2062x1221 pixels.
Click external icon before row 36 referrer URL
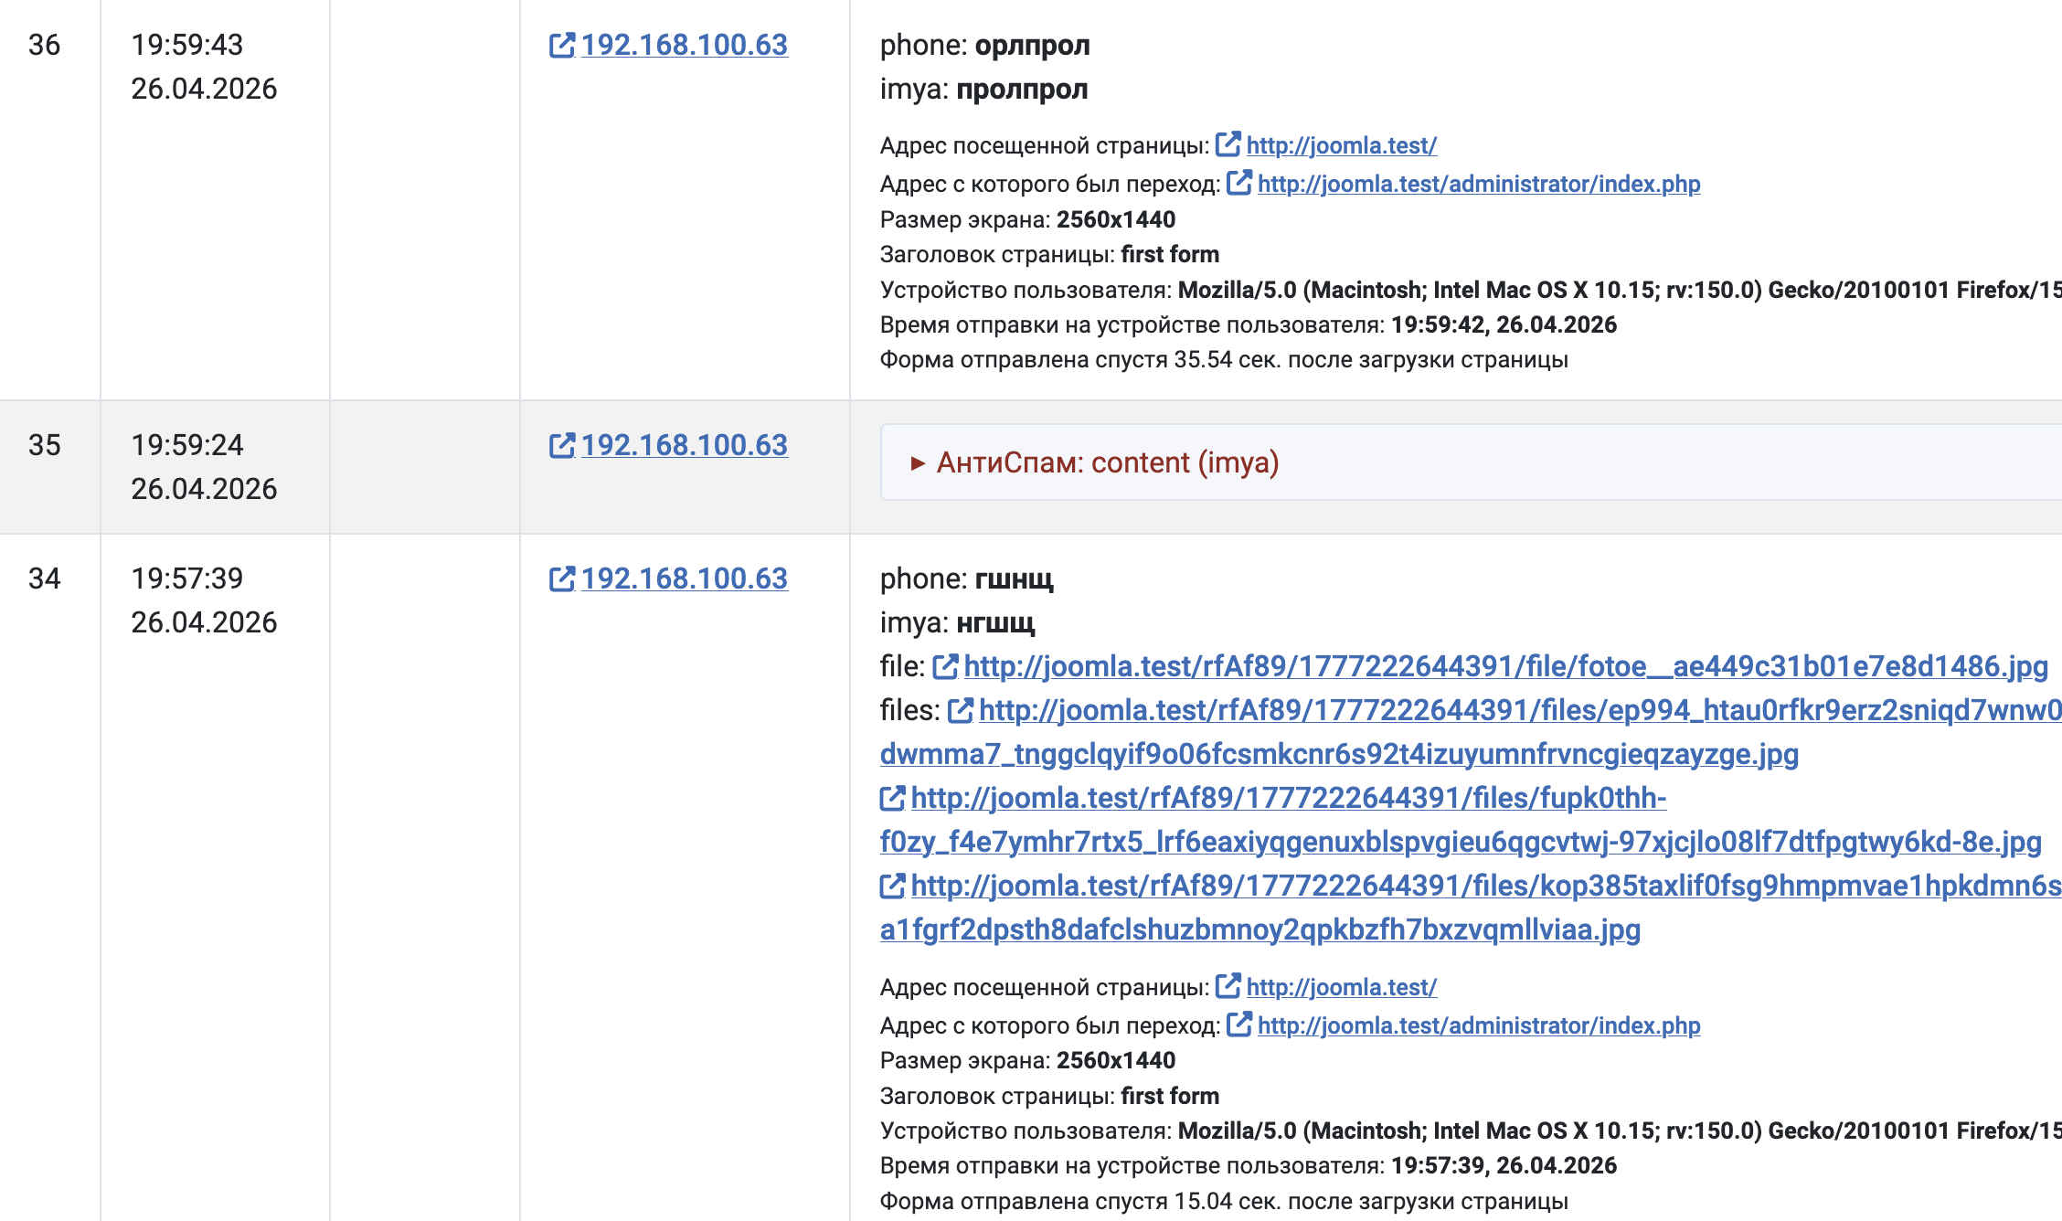[1238, 183]
